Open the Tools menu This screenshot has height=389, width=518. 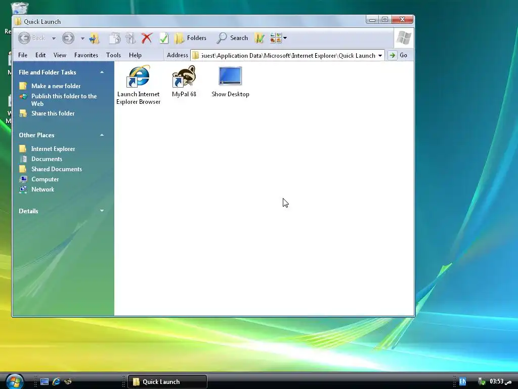[113, 55]
